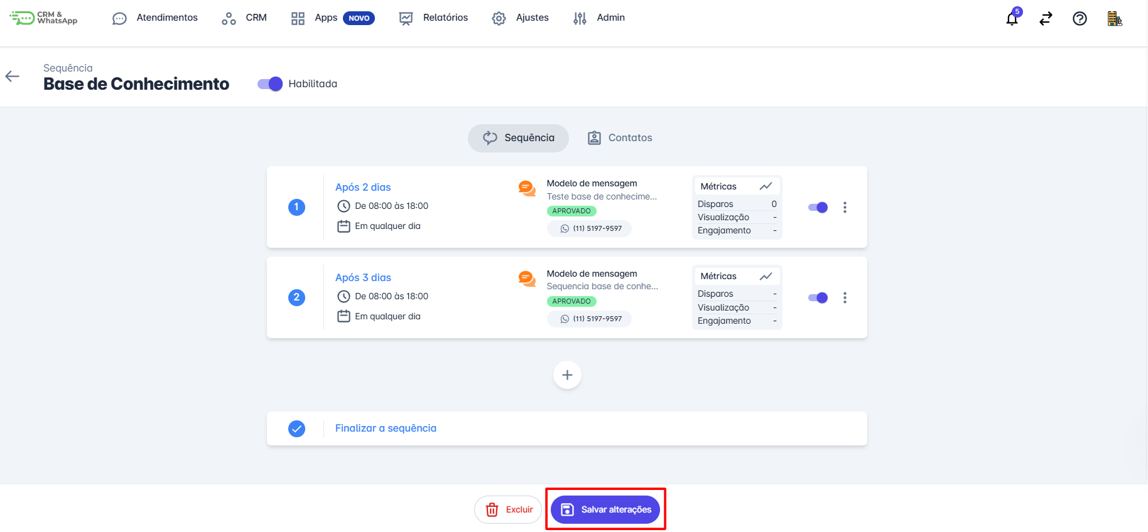Click the Excluir button
Image resolution: width=1148 pixels, height=532 pixels.
(508, 509)
